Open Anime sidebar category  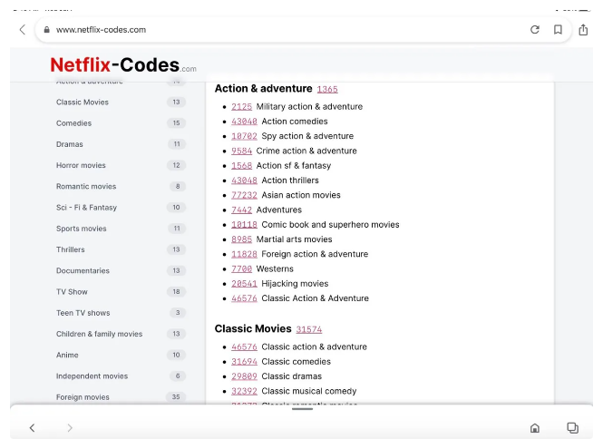click(67, 355)
